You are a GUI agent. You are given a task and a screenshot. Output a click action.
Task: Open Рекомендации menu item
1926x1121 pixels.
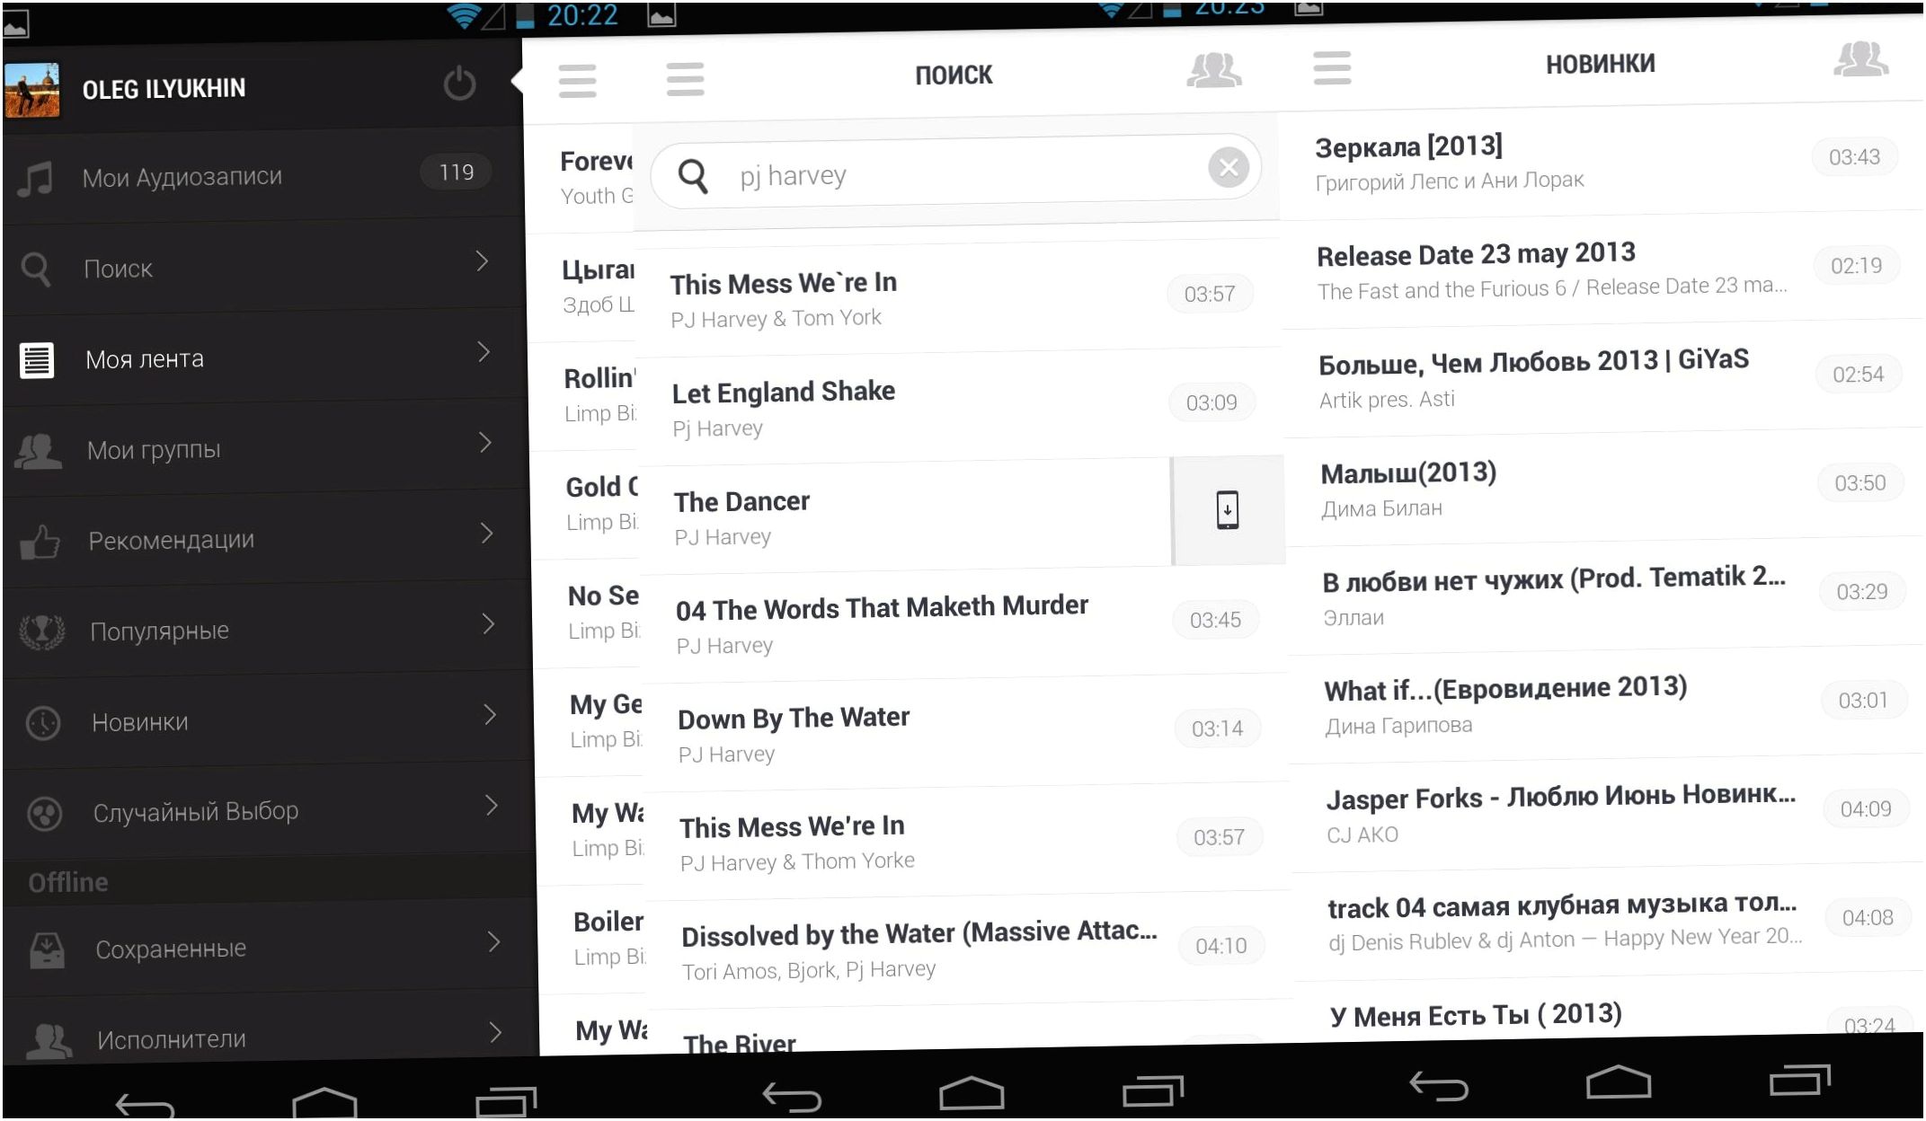point(268,540)
